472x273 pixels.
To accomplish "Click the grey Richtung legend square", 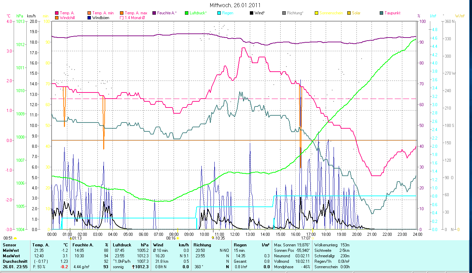I will pyautogui.click(x=284, y=13).
